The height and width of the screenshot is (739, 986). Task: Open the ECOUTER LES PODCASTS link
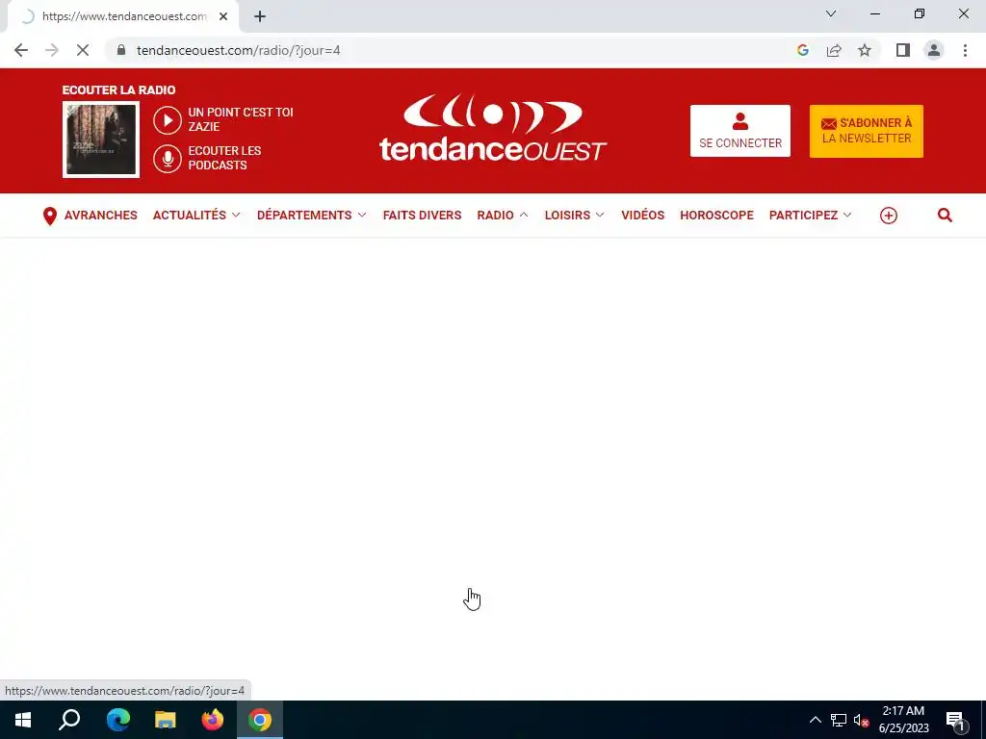click(224, 158)
